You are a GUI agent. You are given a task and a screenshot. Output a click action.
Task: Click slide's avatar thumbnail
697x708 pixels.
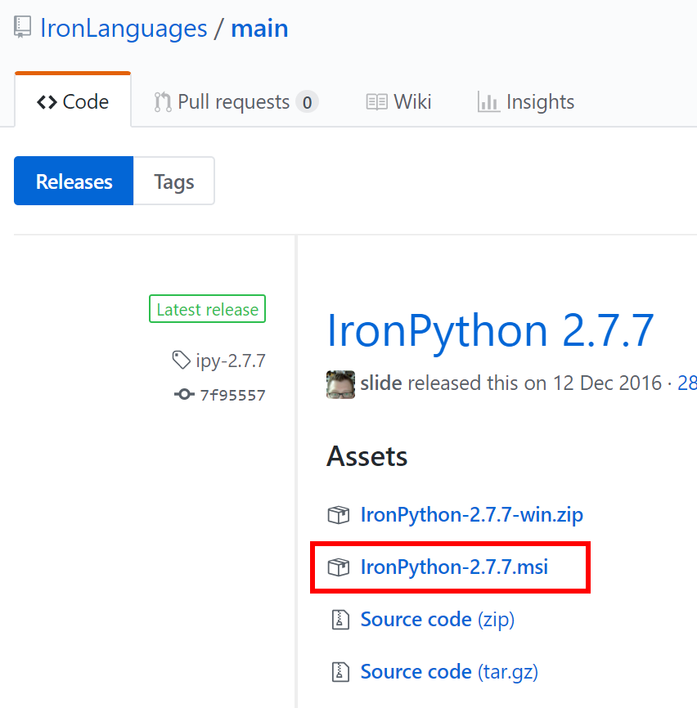[340, 385]
